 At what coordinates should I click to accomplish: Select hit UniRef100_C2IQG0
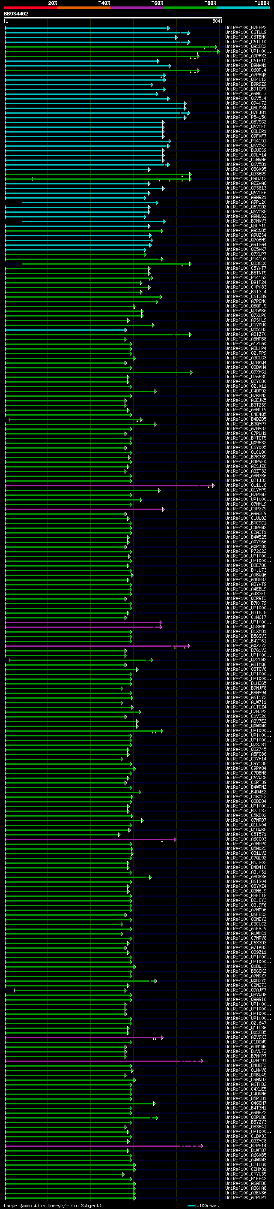[245, 1165]
